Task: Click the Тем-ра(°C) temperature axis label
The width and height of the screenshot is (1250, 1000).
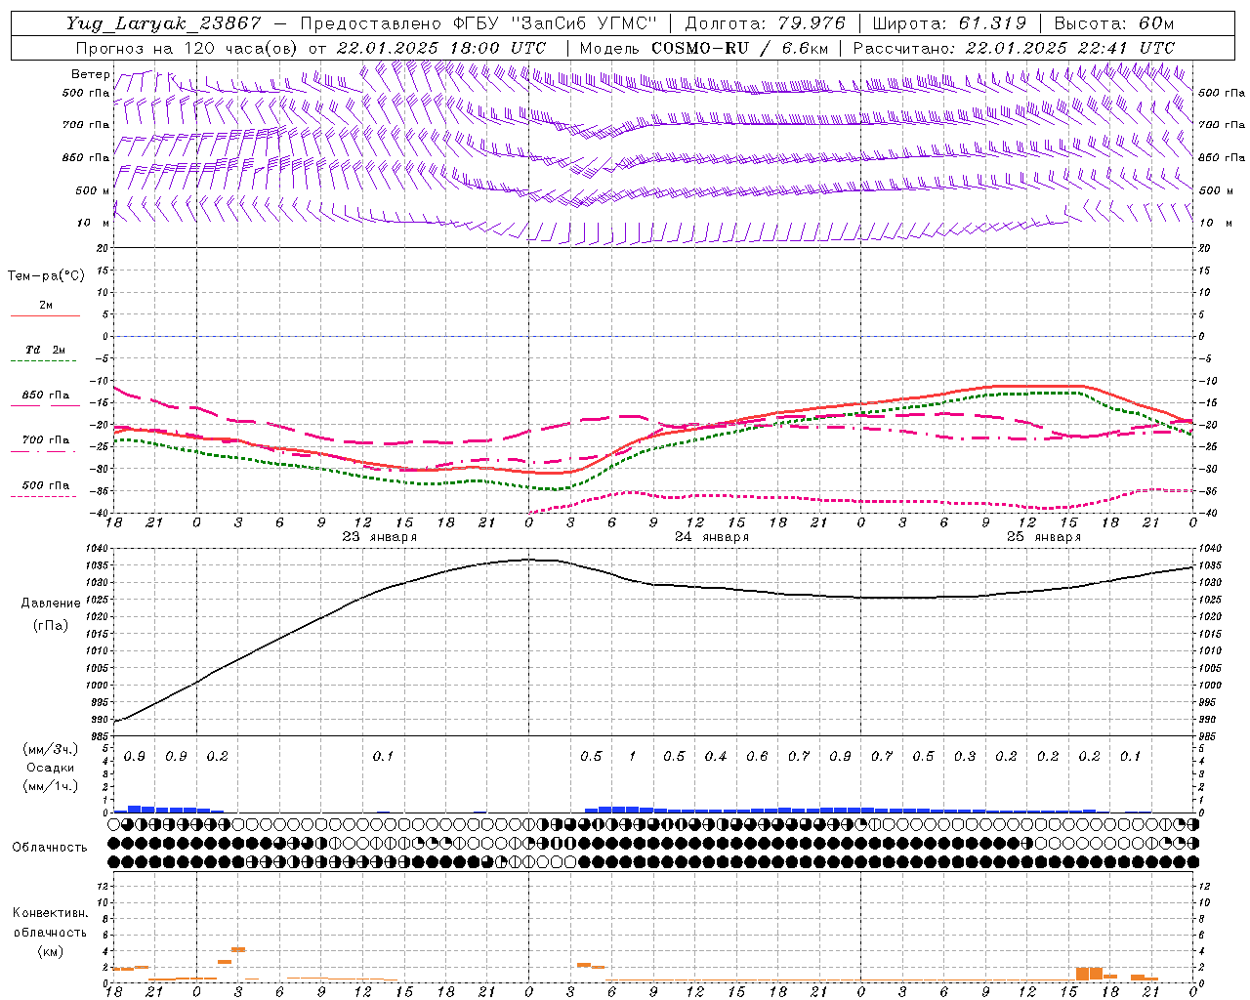Action: (x=46, y=276)
